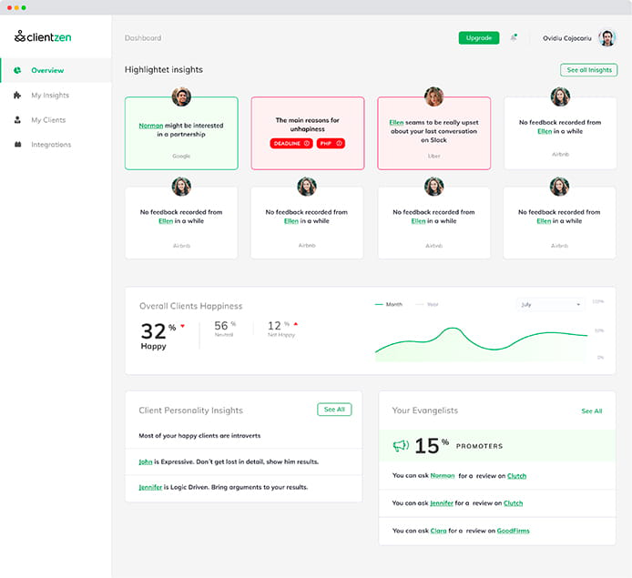Click the See all Insights button
The height and width of the screenshot is (578, 632).
click(x=588, y=70)
